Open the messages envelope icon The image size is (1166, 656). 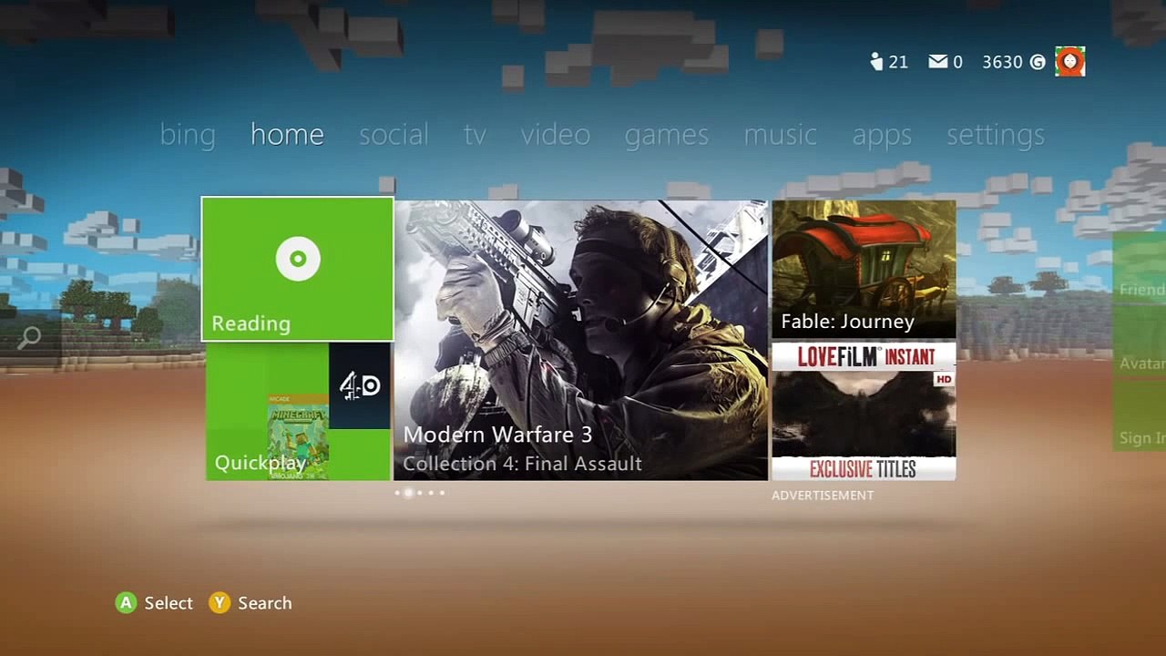pyautogui.click(x=937, y=62)
